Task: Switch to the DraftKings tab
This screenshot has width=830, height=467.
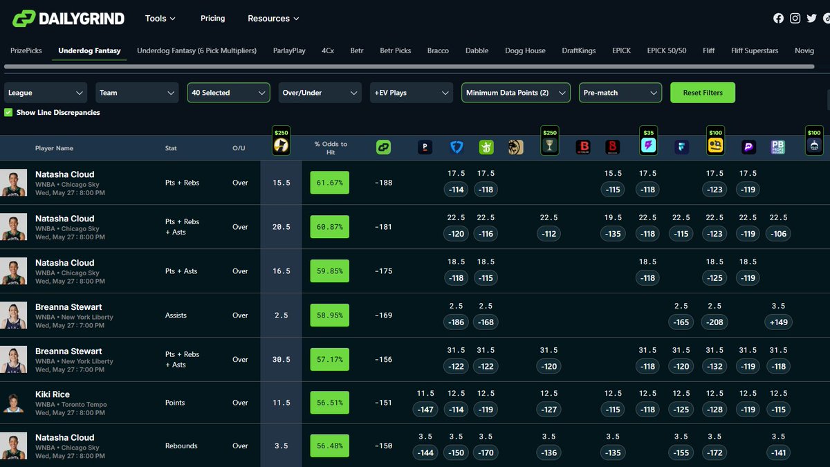Action: click(x=578, y=51)
